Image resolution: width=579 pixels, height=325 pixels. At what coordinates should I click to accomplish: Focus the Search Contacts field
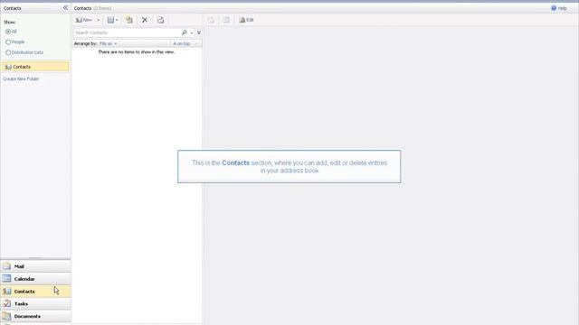127,32
